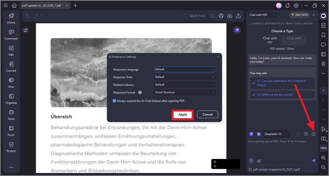Open the notifications bell
This screenshot has height=176, width=329.
[287, 6]
